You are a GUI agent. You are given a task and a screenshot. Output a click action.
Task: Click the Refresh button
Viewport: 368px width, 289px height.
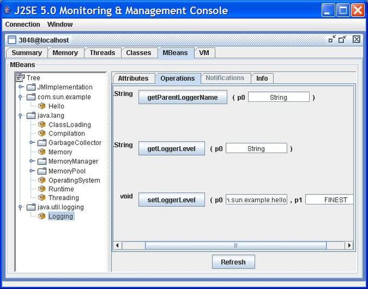[233, 262]
